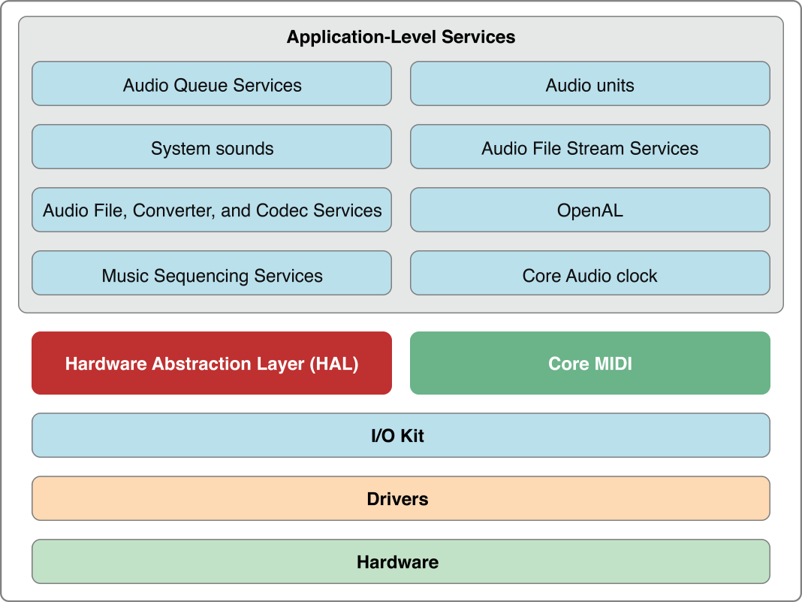Select the green Core MIDI block

[589, 363]
